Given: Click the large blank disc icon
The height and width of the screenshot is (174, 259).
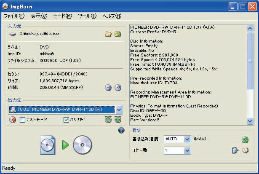Looking at the screenshot, I should pos(83,145).
